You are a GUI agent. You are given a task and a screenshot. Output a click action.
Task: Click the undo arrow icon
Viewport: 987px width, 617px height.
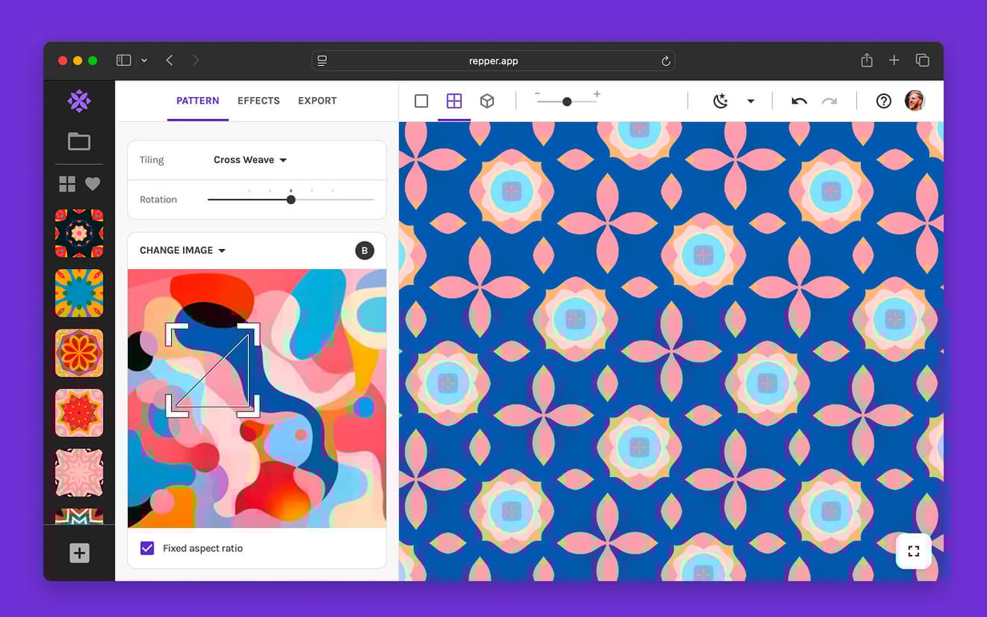point(798,100)
